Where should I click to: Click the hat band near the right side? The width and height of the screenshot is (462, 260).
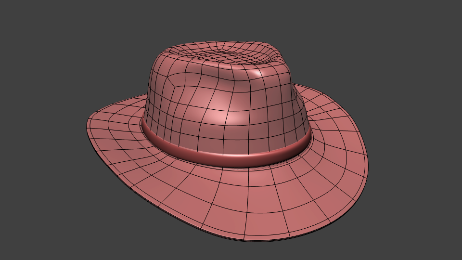[x=304, y=142]
